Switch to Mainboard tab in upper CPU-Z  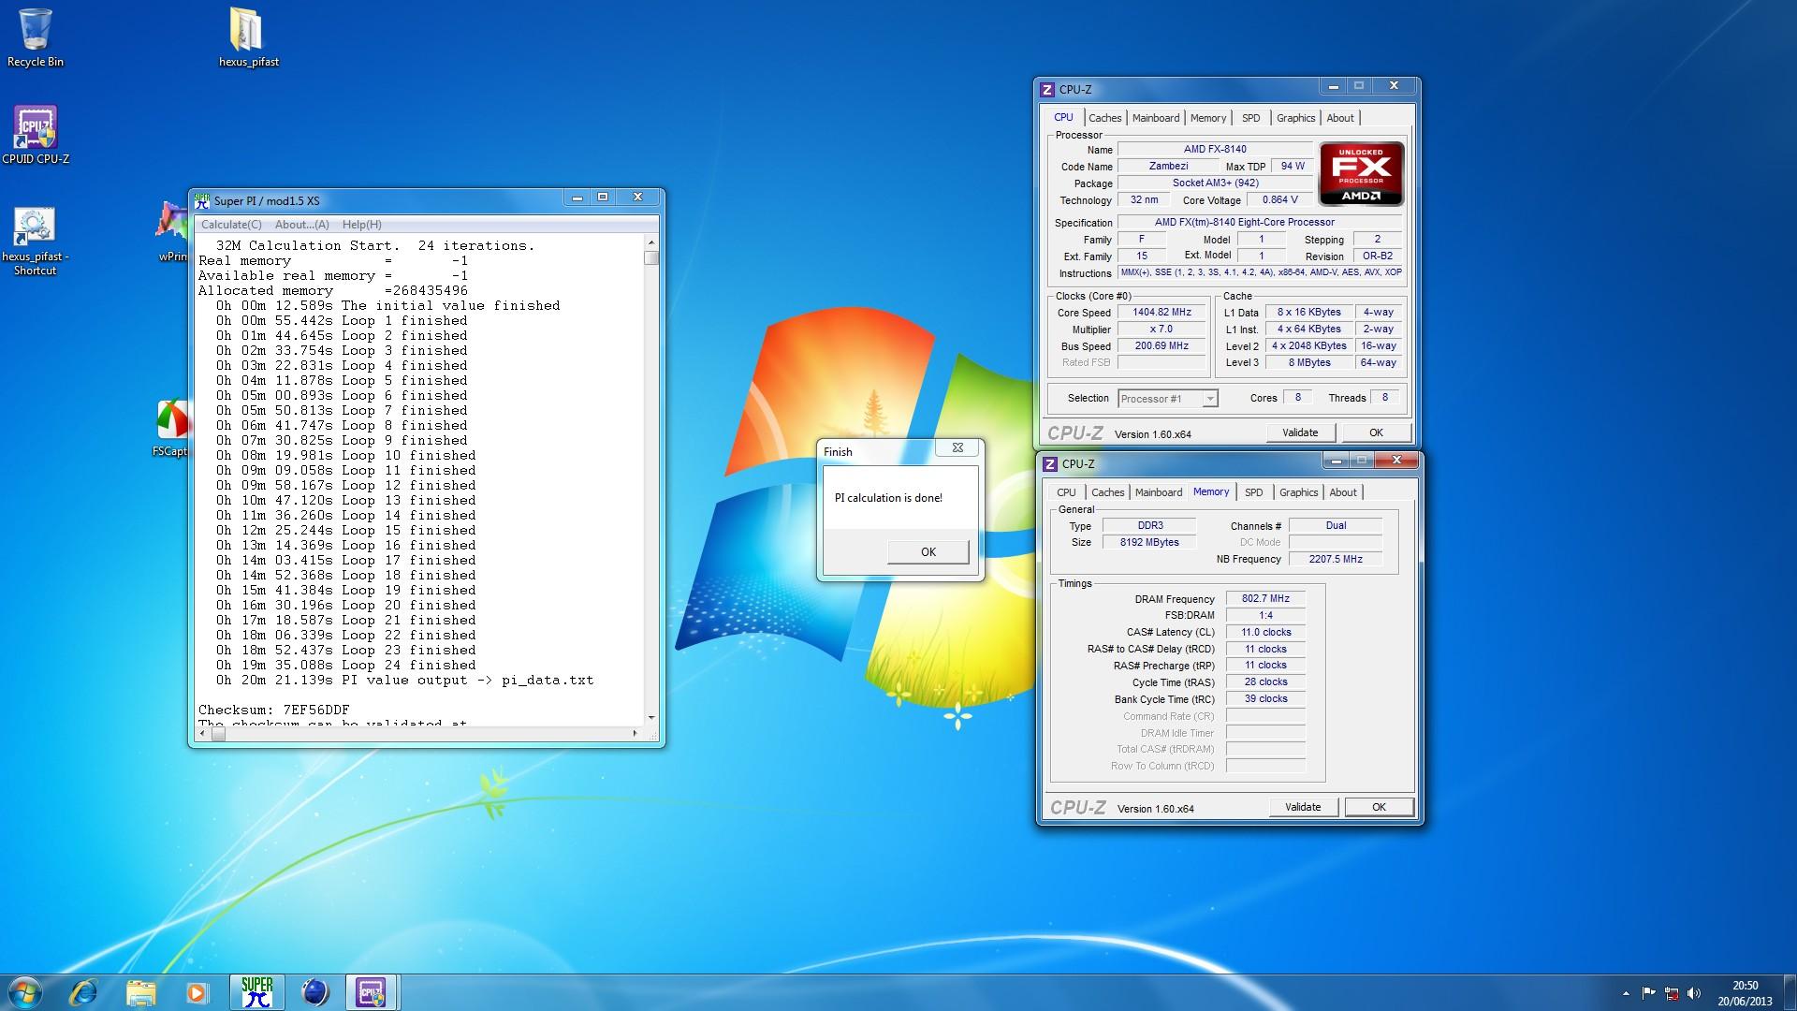(1156, 118)
